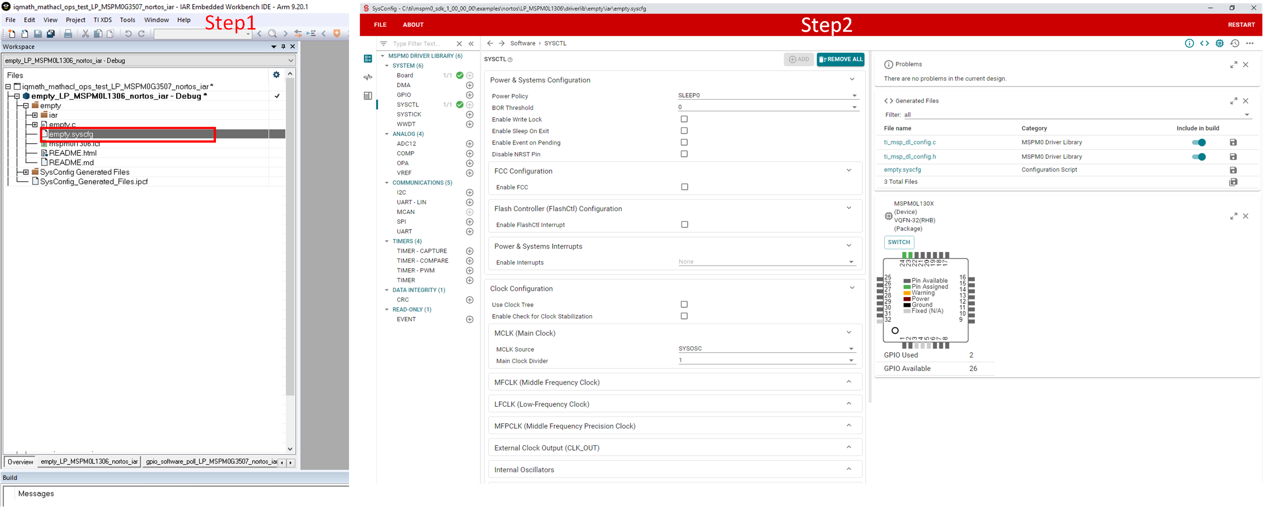Click the show generated files code icon
This screenshot has height=507, width=1263.
(x=1204, y=43)
